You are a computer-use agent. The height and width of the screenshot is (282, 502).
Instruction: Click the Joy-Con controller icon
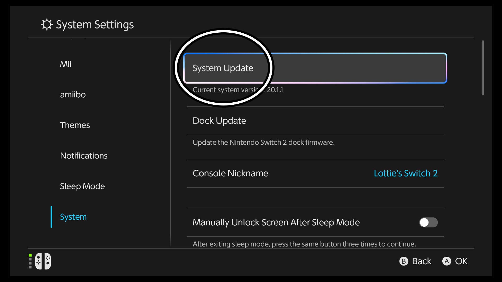[x=43, y=261]
